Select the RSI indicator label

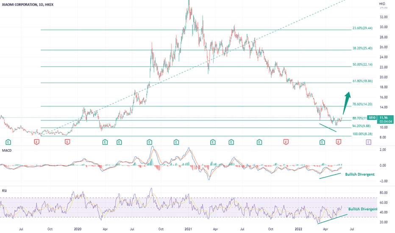(4, 191)
